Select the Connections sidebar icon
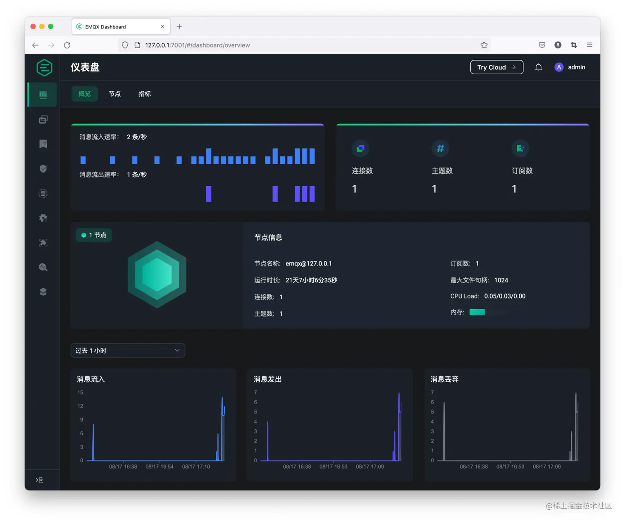Viewport: 625px width, 523px height. pos(43,119)
